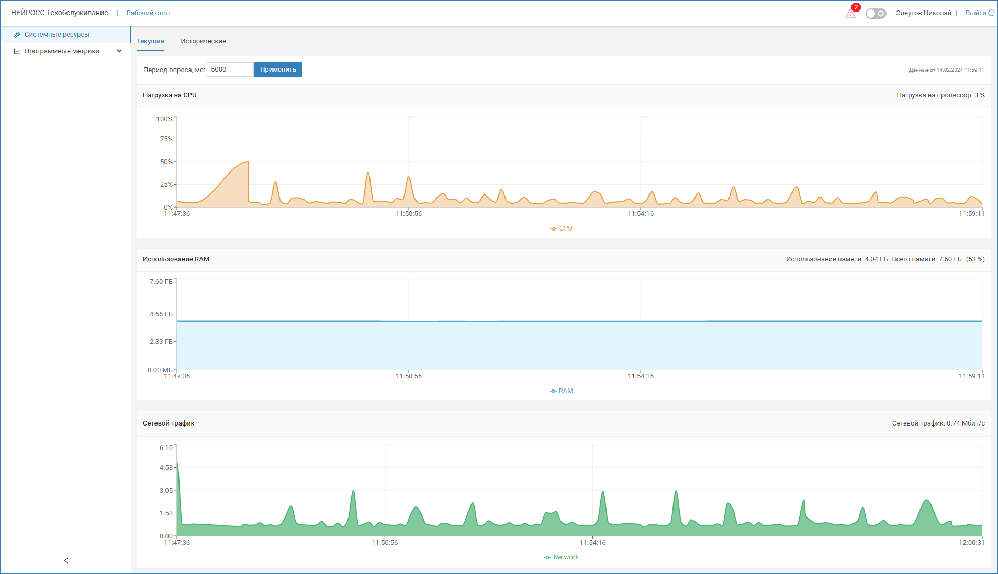Click the Сетевой трафик heading

169,423
